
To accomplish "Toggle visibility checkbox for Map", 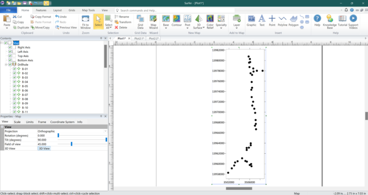I will [x=6, y=43].
